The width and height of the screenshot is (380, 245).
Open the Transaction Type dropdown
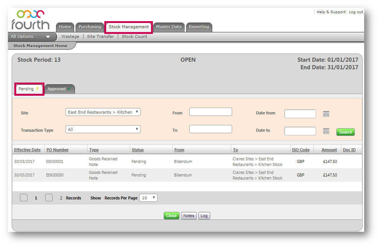103,130
